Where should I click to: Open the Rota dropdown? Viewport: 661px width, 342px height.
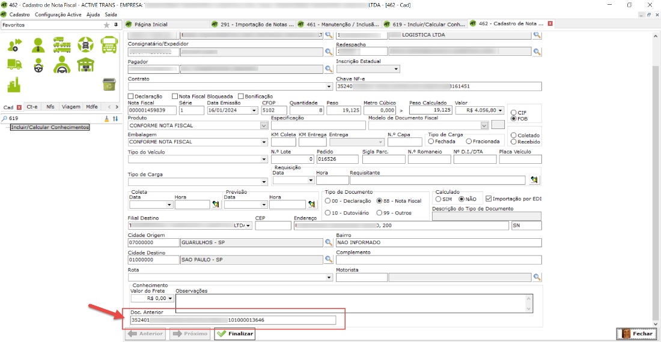pos(329,277)
